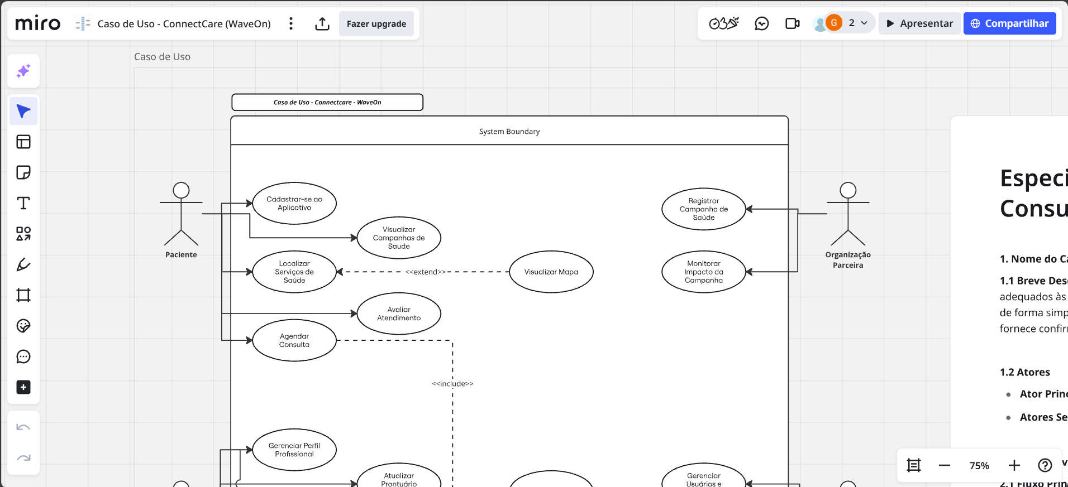
Task: Open the templates tool in sidebar
Action: (x=23, y=142)
